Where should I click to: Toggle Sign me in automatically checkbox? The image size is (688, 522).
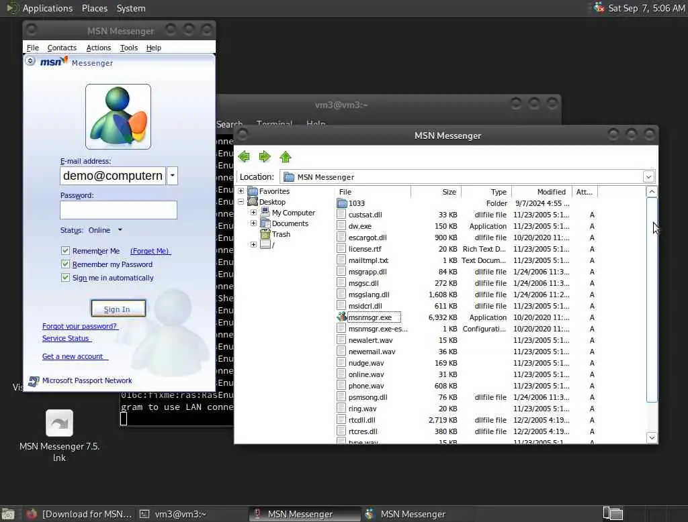point(65,277)
